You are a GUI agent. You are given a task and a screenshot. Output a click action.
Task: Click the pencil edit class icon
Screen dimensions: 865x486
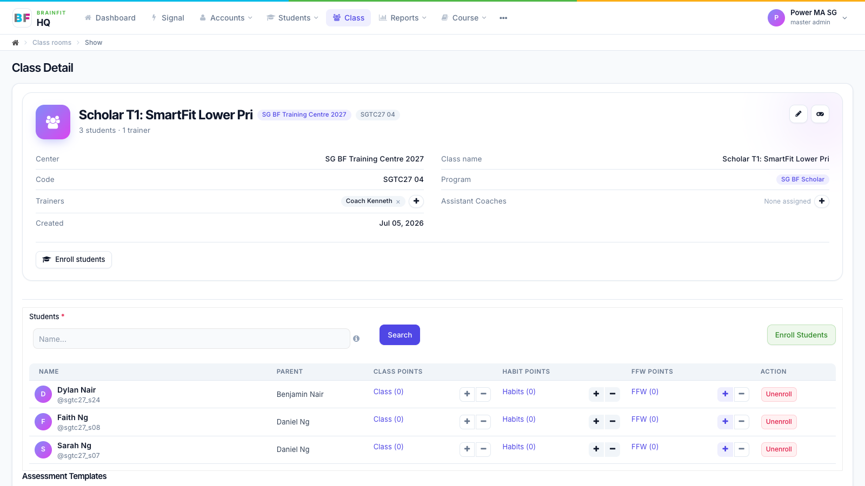(799, 114)
